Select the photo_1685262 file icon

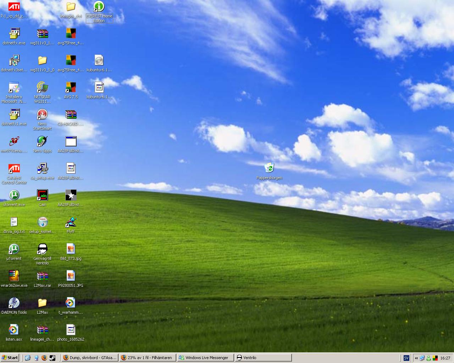tap(71, 333)
